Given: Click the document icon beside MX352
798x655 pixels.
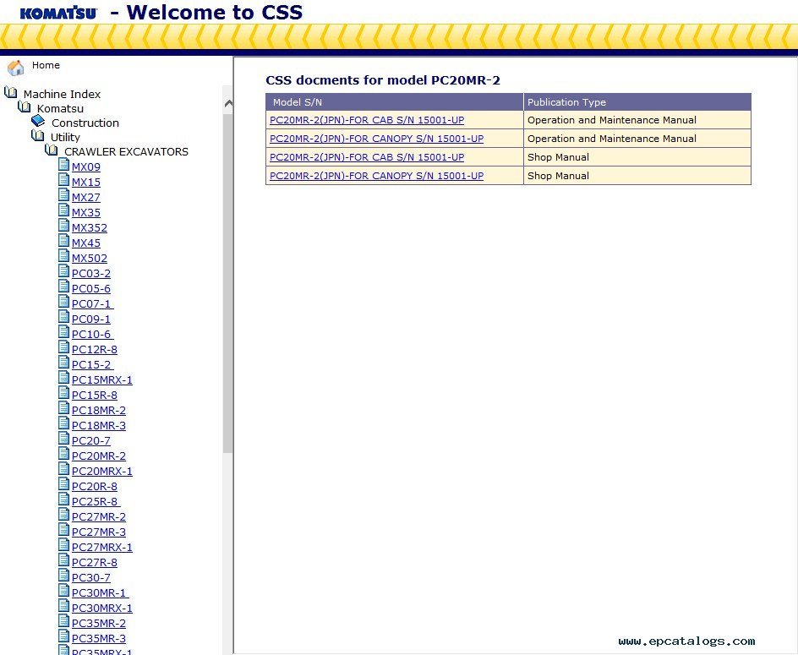Looking at the screenshot, I should tap(63, 226).
